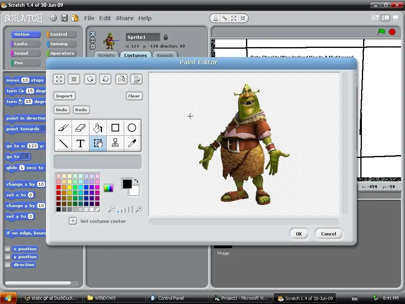Open the Help menu
This screenshot has height=304, width=405.
tap(145, 18)
